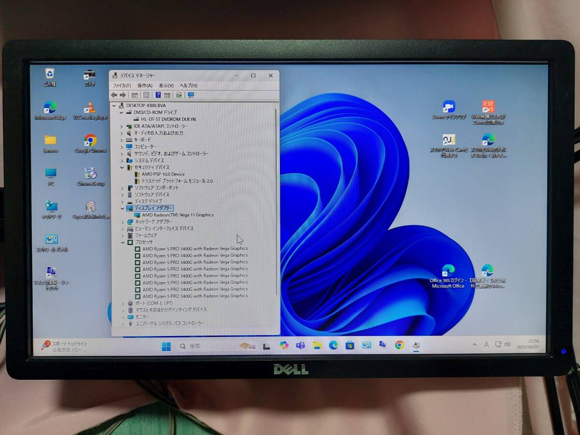Expand the ネットワーク アダプター node
Screen dimensions: 580x435
pos(122,221)
